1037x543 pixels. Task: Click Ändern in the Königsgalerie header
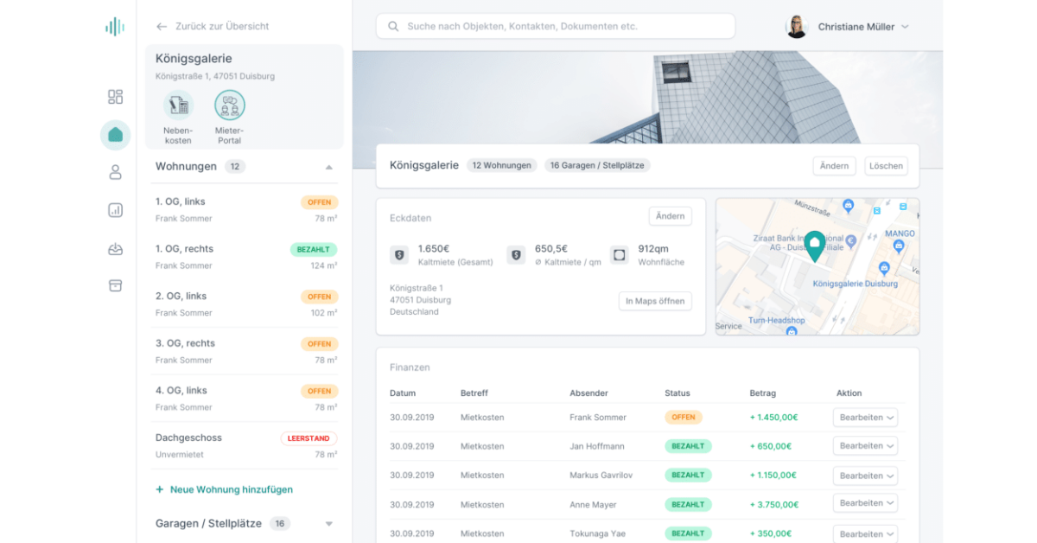coord(834,166)
